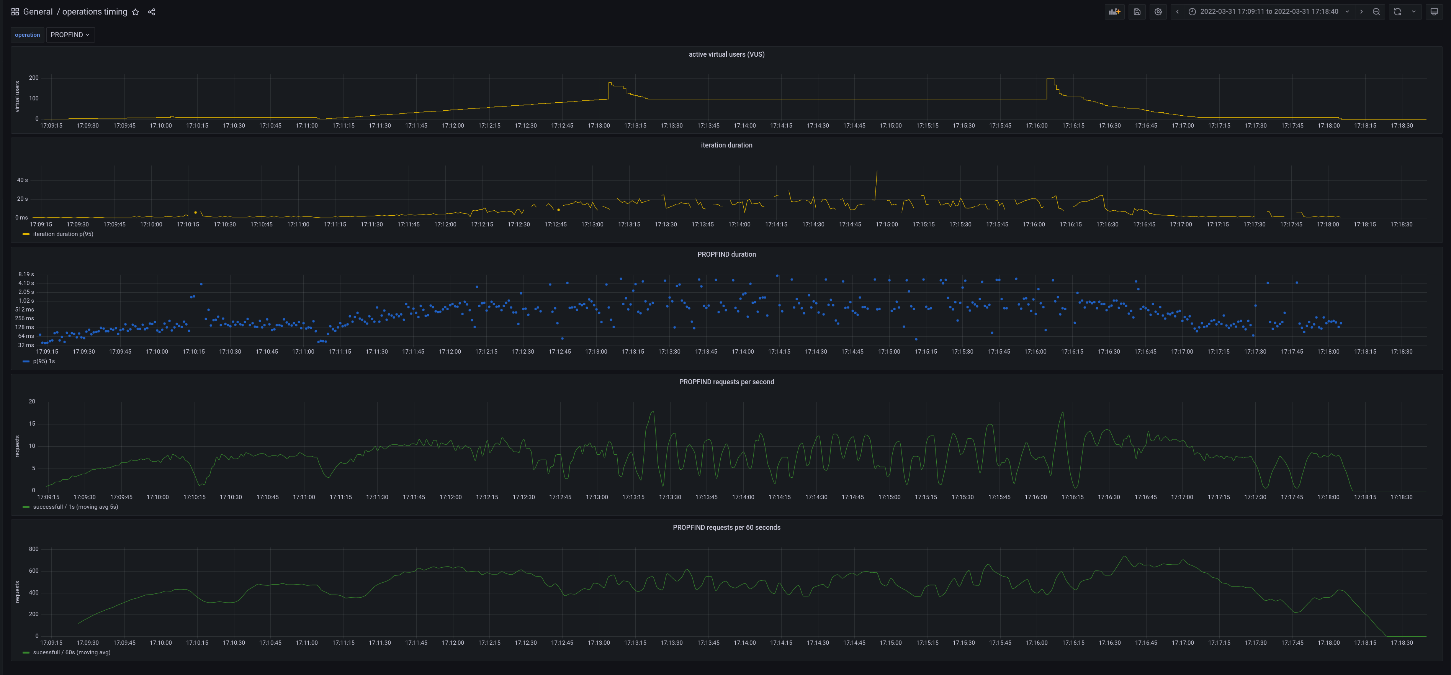Click the blue swatch next to 'p(95) 1s'
Viewport: 1451px width, 675px height.
(x=26, y=362)
